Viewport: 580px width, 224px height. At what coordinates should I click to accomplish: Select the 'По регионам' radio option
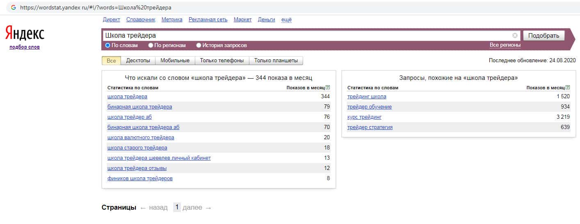(151, 45)
